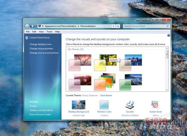
Task: Click the themes list scroll up arrow
Action: pyautogui.click(x=167, y=48)
